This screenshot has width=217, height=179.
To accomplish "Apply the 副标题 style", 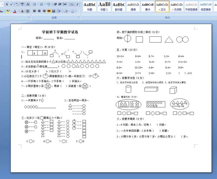I will [119, 7].
